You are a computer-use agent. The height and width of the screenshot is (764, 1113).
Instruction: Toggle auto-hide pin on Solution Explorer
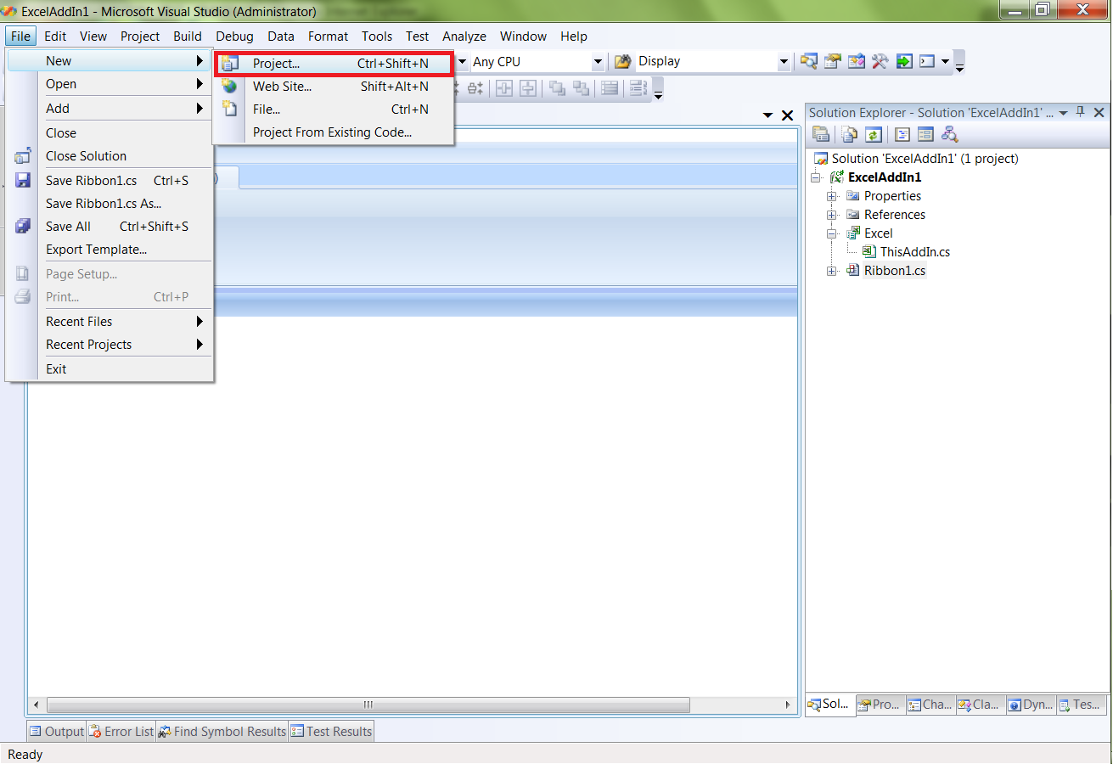tap(1081, 112)
